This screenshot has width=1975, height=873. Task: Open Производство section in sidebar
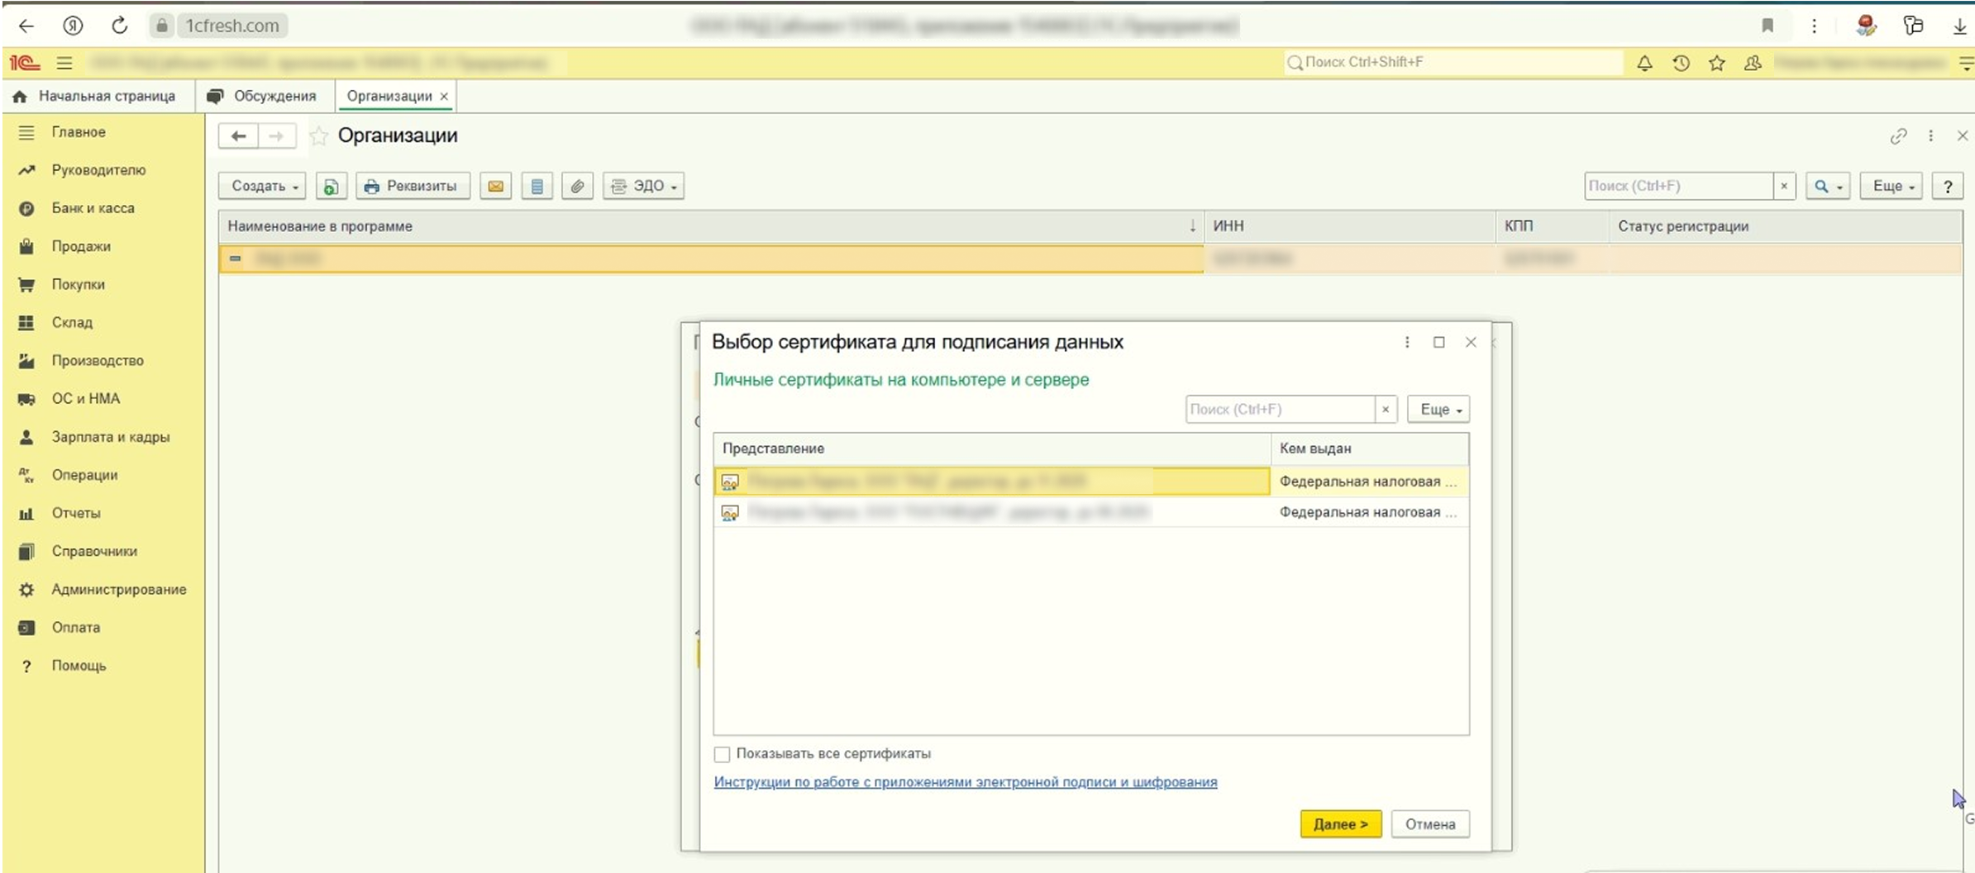98,360
